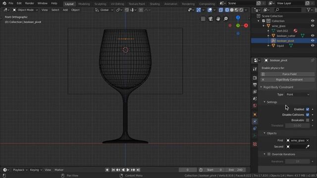Switch to rendered viewport shading

[241, 10]
